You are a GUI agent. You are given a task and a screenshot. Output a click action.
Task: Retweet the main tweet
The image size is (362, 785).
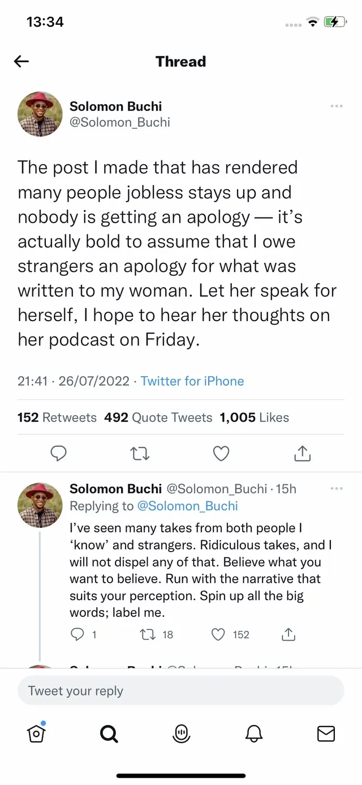click(x=140, y=453)
